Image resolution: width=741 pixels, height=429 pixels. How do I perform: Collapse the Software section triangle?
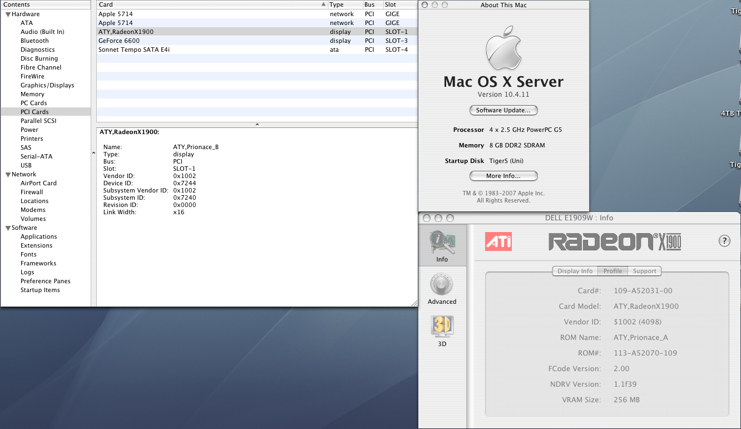click(8, 228)
